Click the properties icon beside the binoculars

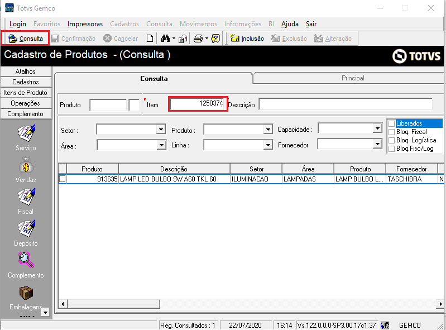(183, 39)
